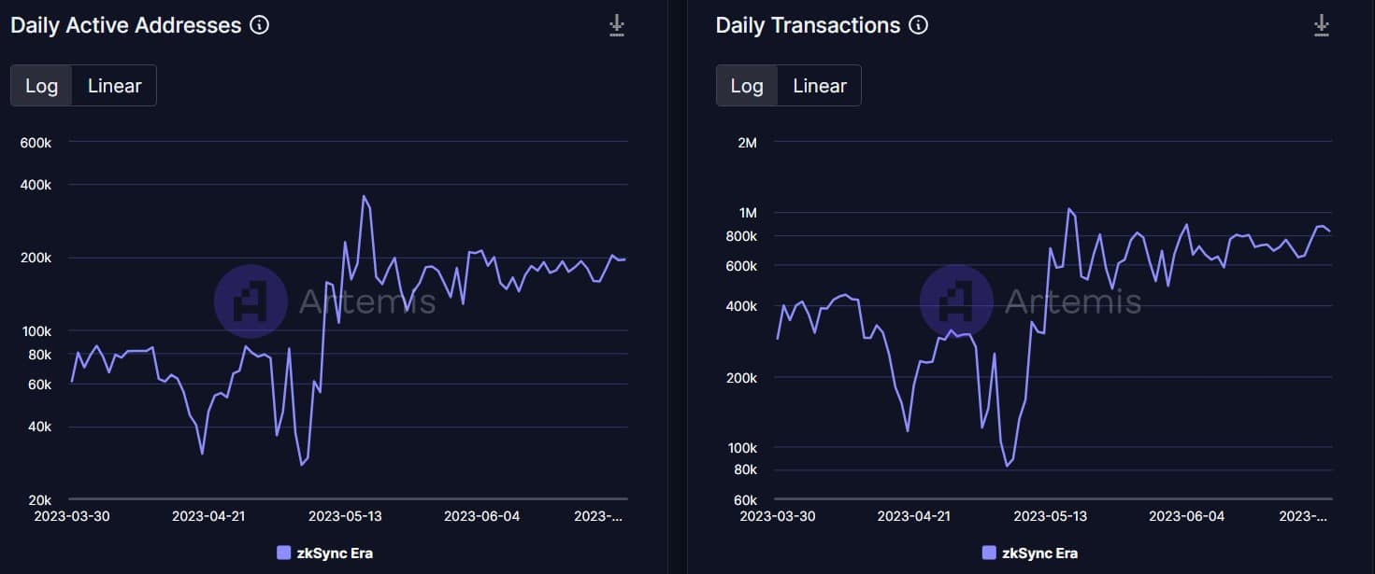Click zkSync Era legend label under addresses chart

pyautogui.click(x=335, y=553)
